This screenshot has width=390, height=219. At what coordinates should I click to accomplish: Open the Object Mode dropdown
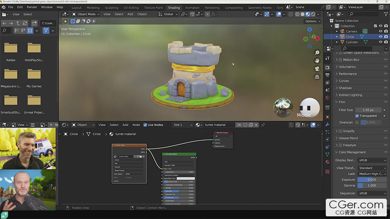tap(86, 14)
